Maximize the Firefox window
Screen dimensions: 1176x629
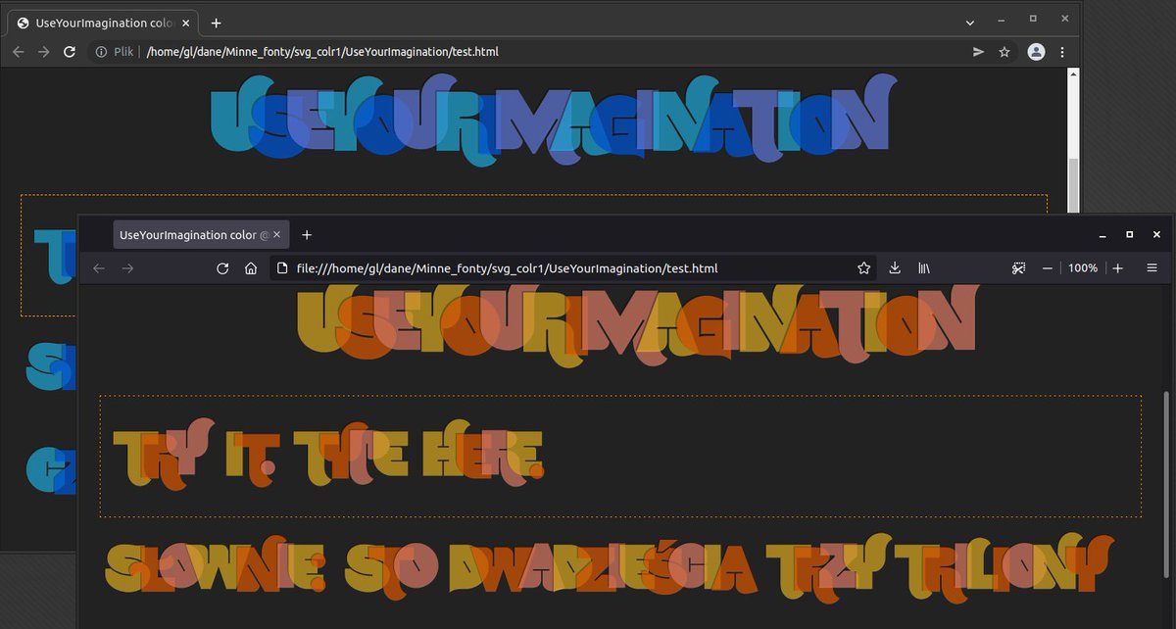[1129, 235]
